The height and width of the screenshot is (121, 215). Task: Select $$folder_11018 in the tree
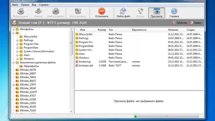coord(28,99)
